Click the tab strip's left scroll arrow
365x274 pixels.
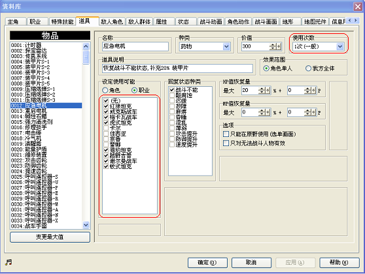click(350, 20)
